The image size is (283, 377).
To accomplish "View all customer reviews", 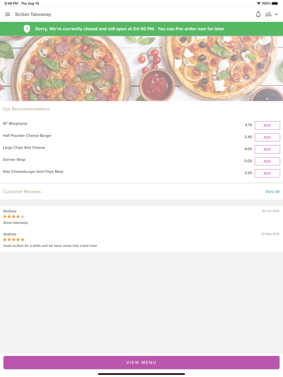I will point(272,191).
